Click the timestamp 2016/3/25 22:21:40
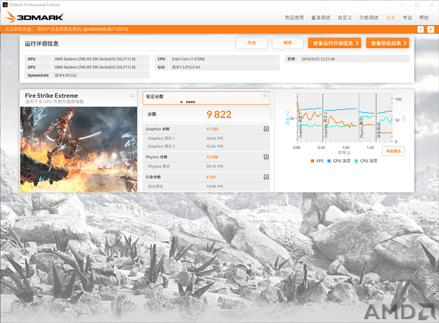 [354, 59]
